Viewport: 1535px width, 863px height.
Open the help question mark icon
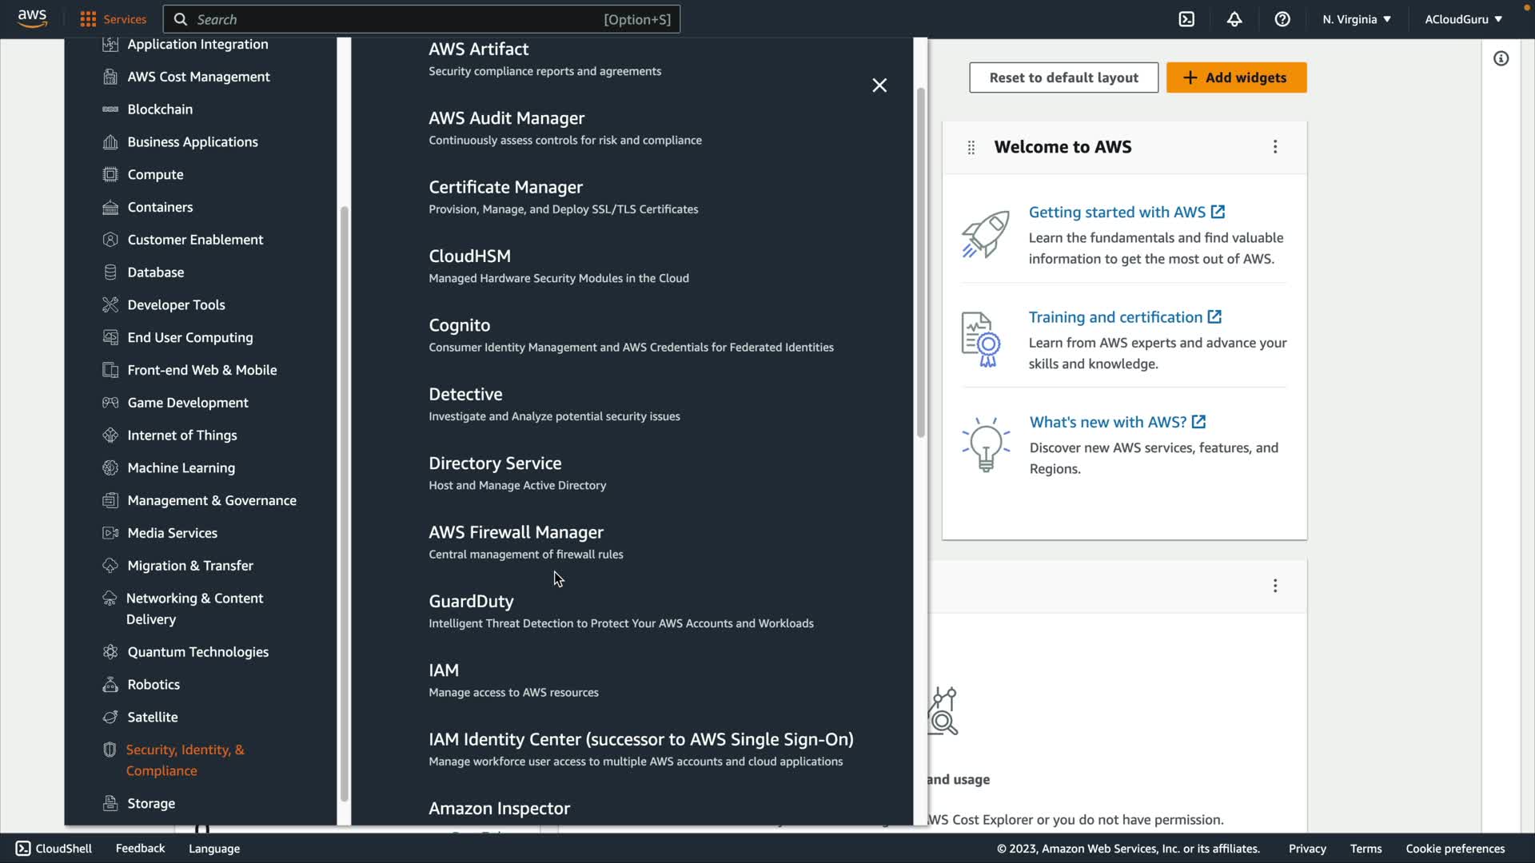click(x=1282, y=19)
